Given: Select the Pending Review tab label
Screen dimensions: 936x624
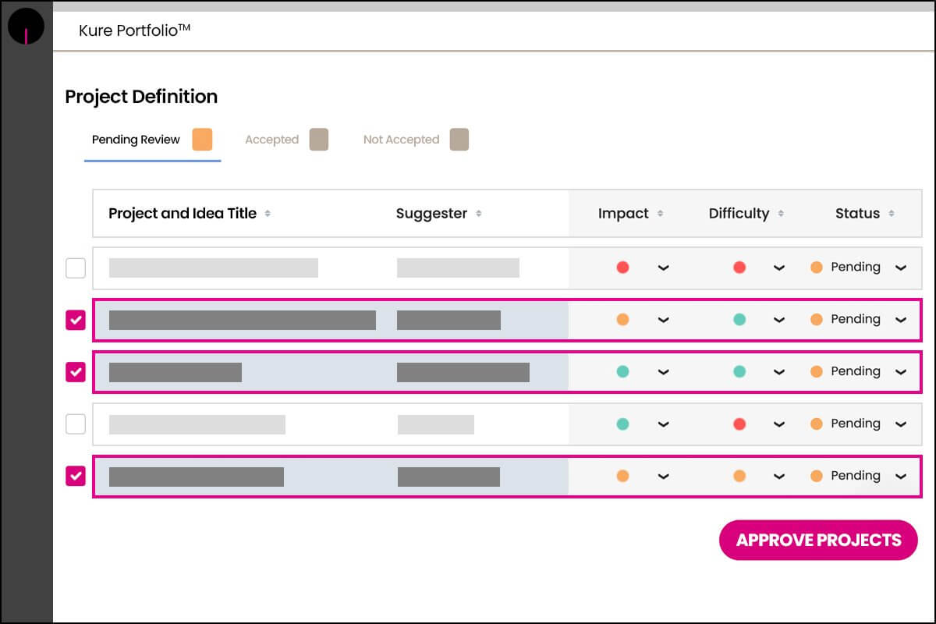Looking at the screenshot, I should point(135,139).
